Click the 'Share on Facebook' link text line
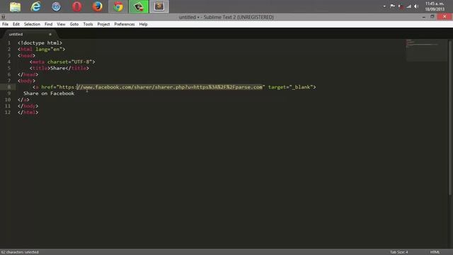This screenshot has height=255, width=453. tap(49, 93)
